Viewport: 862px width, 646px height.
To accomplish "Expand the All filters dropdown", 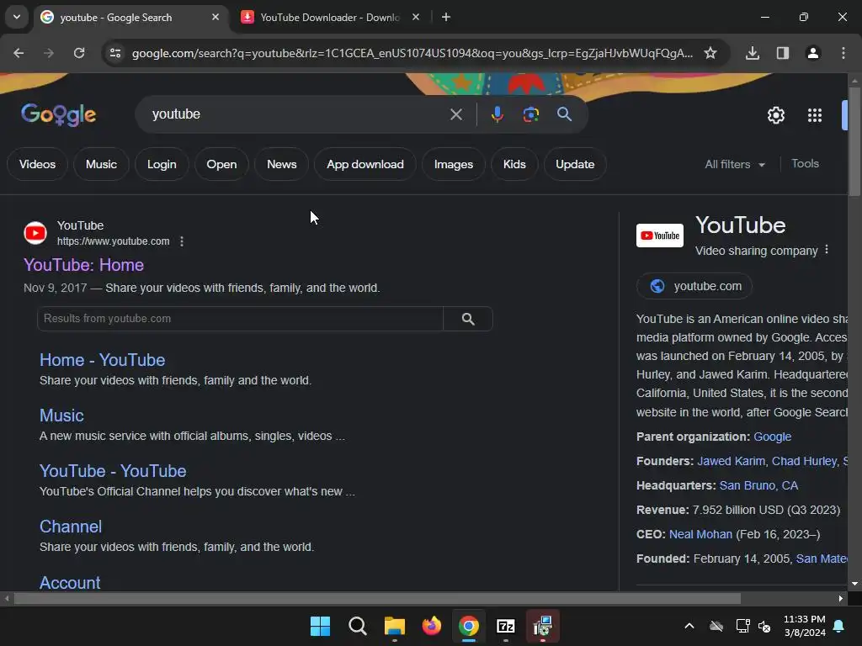I will (735, 164).
